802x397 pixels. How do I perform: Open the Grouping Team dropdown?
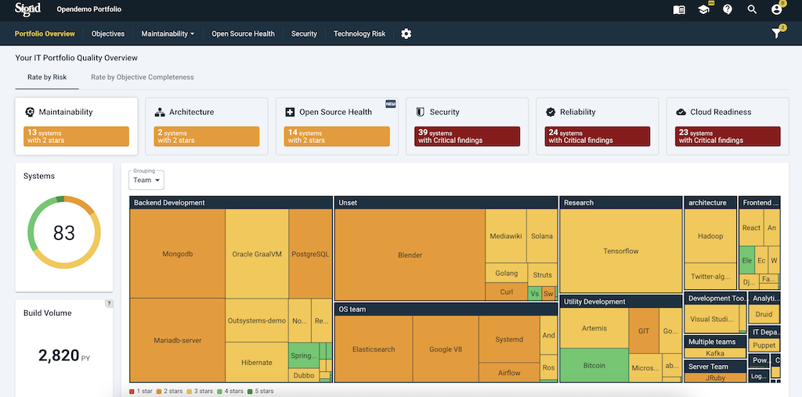(146, 180)
